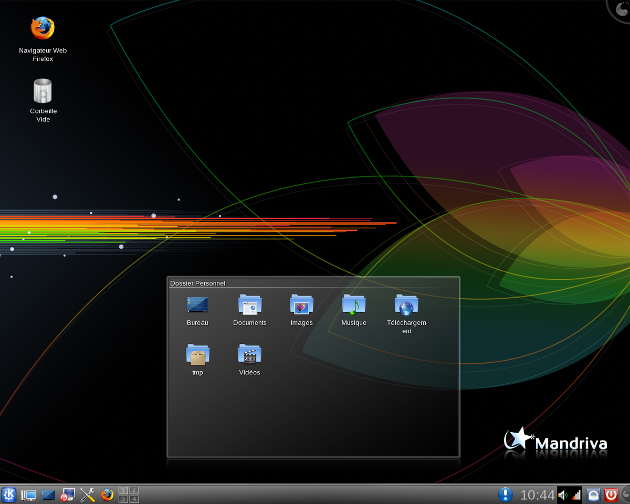630x504 pixels.
Task: Click the 10:44 clock in the panel
Action: (537, 495)
